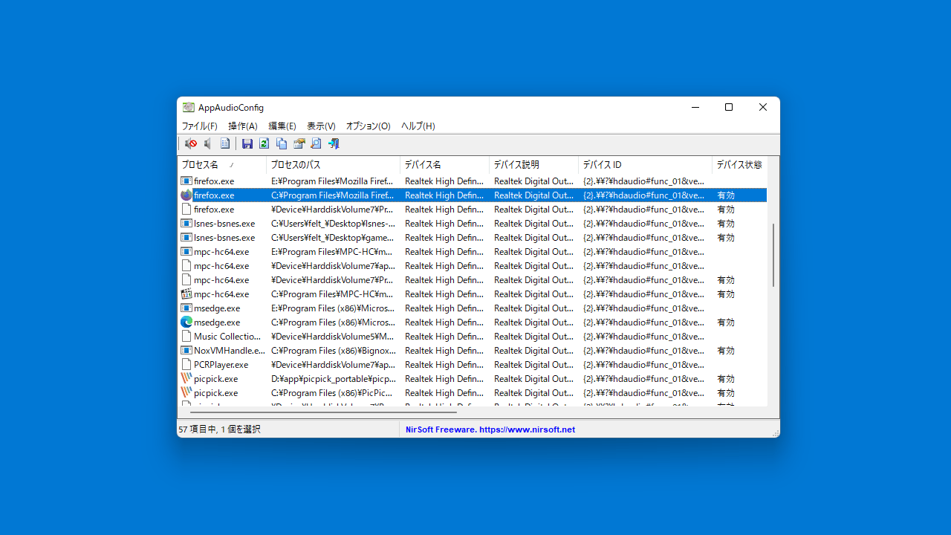
Task: Click icon of msedge.exe row on E: drive
Action: tap(186, 308)
